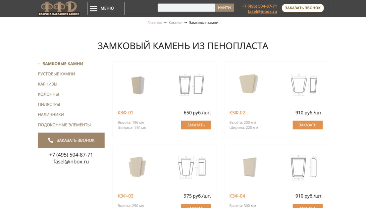Order the КЗФ-01 with ЗАКАЗАТЬ
Screen dimensions: 366x208
point(196,125)
